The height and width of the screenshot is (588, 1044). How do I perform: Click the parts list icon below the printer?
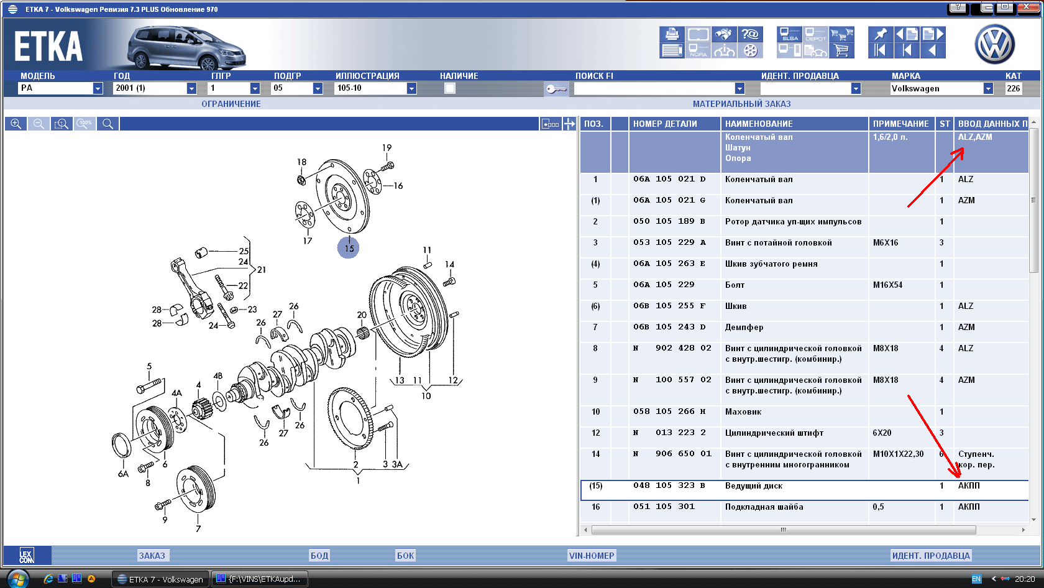(x=672, y=50)
